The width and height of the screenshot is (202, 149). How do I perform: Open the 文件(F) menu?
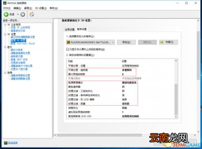point(7,8)
